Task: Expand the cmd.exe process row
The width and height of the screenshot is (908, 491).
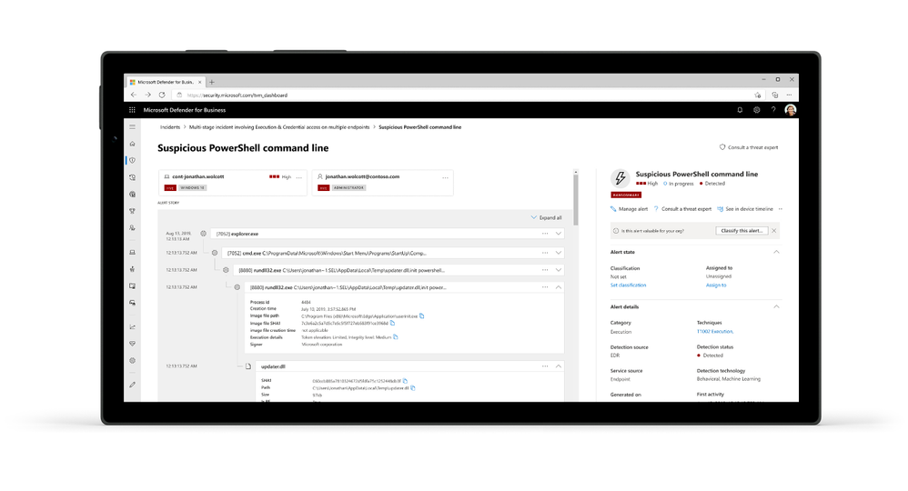Action: point(559,253)
